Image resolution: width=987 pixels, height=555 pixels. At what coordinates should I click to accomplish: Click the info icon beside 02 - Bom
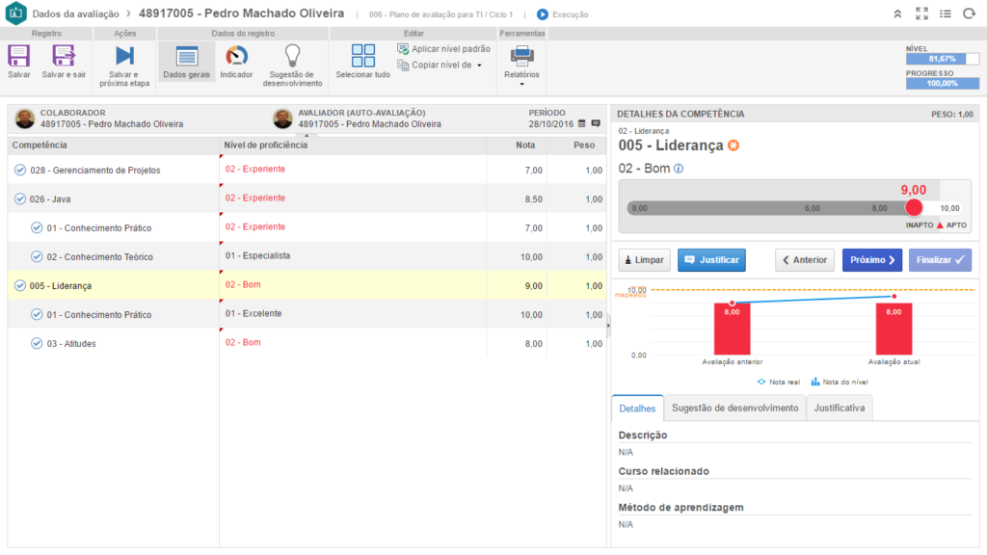[679, 169]
